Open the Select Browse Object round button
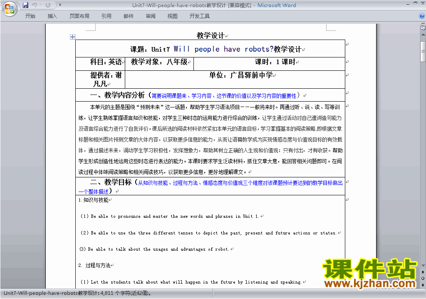426x299 pixels. (x=423, y=278)
